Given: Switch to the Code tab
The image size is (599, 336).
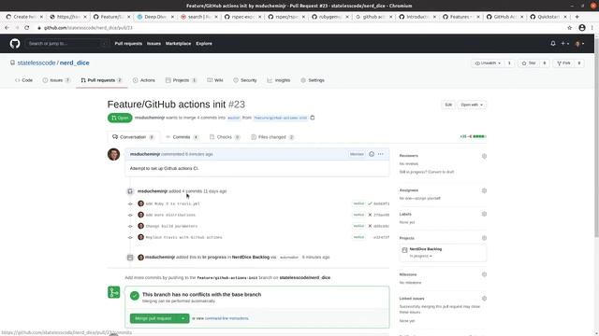Looking at the screenshot, I should tap(23, 80).
